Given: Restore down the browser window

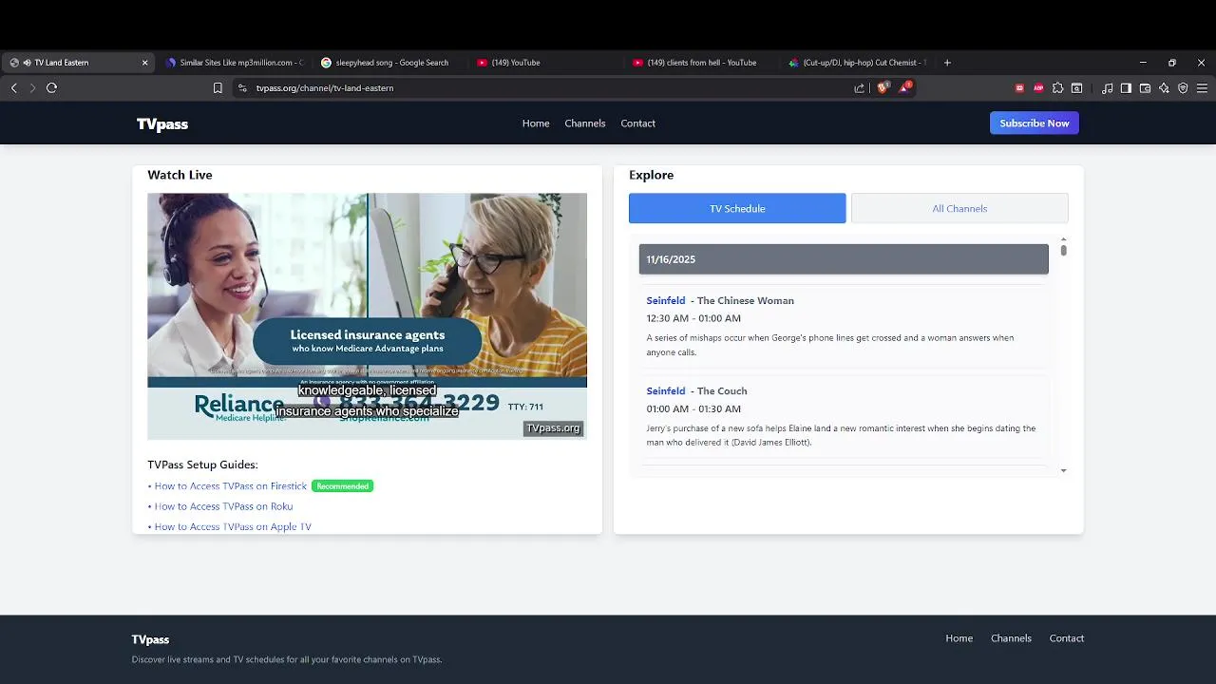Looking at the screenshot, I should (1172, 63).
